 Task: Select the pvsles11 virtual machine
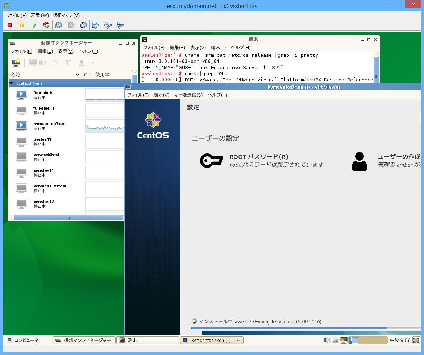(x=66, y=141)
